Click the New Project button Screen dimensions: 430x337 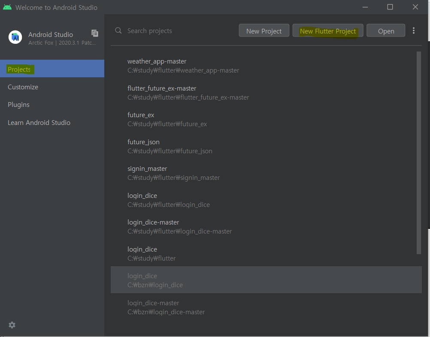click(264, 30)
